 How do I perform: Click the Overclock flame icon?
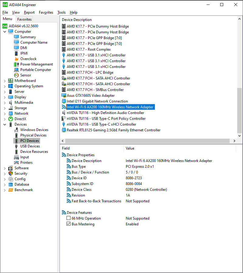pos(16,59)
